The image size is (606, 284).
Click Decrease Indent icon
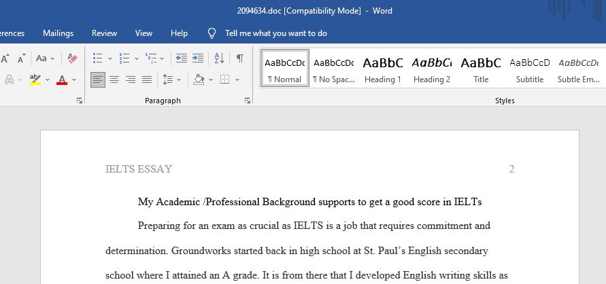(182, 58)
